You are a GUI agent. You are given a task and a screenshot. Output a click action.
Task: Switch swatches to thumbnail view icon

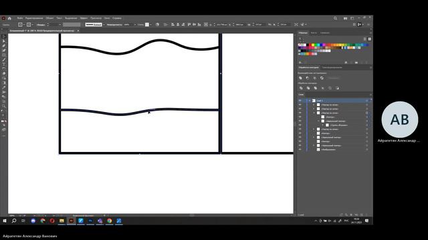coord(370,39)
